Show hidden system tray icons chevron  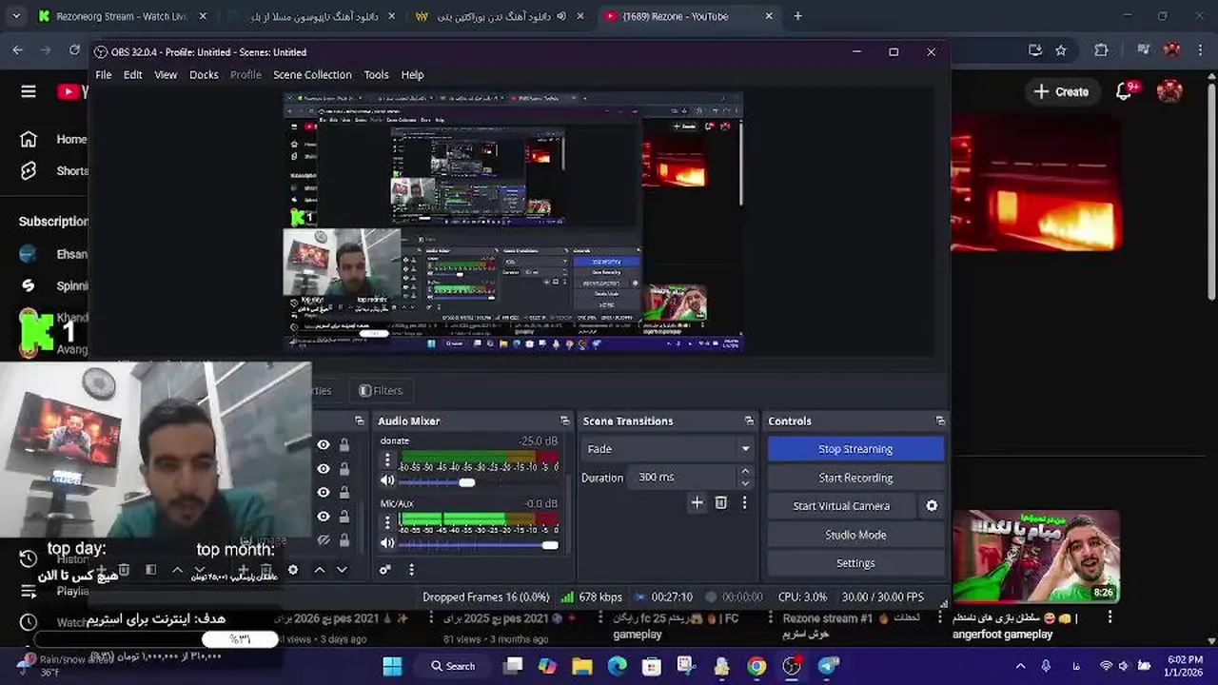tap(1020, 666)
